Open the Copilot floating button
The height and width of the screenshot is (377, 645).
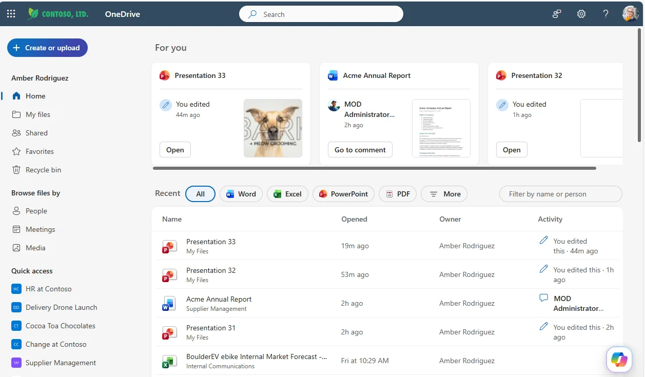pyautogui.click(x=619, y=360)
